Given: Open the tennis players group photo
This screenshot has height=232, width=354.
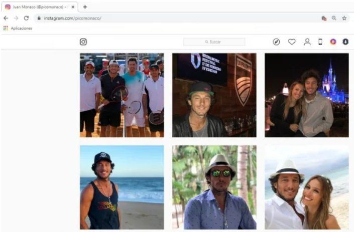Looking at the screenshot, I should click(122, 95).
